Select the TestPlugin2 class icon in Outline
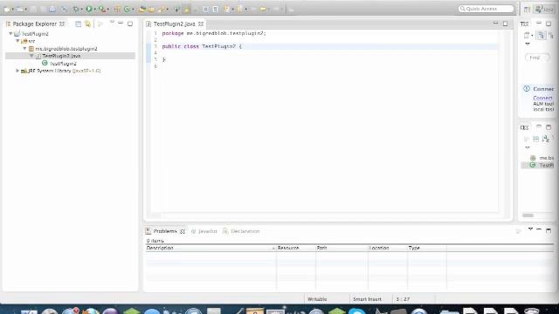Image resolution: width=559 pixels, height=314 pixels. 533,165
